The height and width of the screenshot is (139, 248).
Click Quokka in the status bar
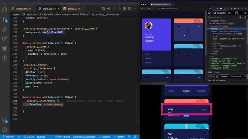41,137
